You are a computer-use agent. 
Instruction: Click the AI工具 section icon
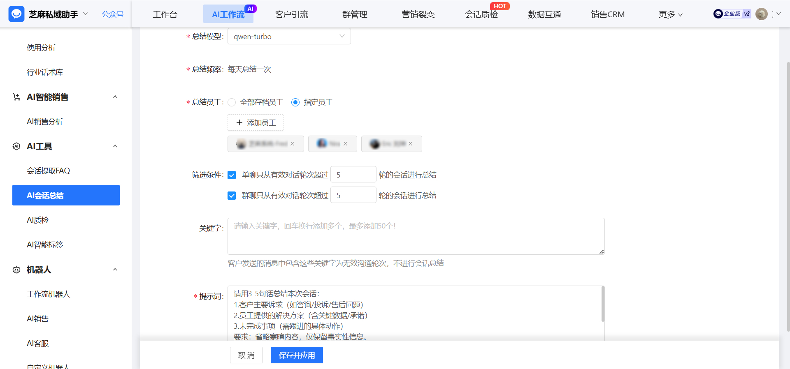tap(16, 146)
